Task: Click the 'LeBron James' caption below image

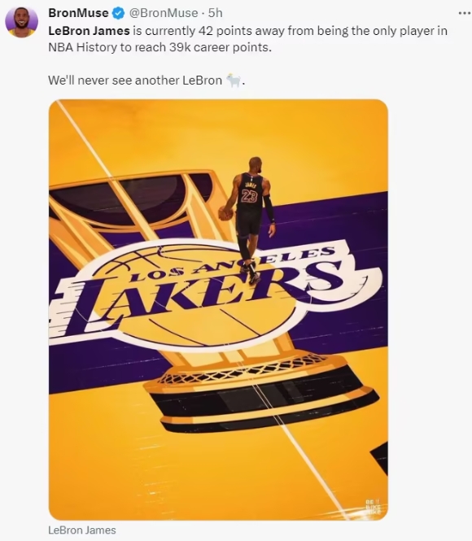Action: pos(82,530)
